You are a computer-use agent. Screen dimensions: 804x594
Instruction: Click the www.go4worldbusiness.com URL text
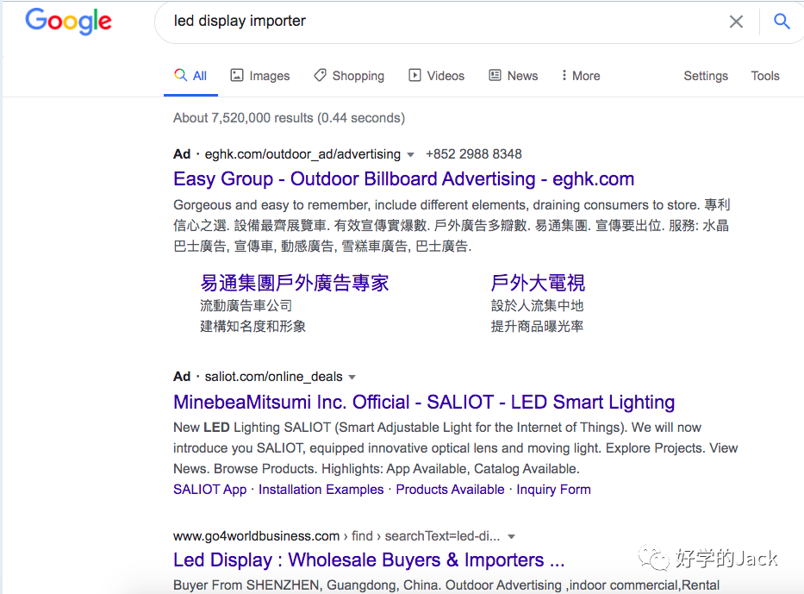[x=257, y=536]
